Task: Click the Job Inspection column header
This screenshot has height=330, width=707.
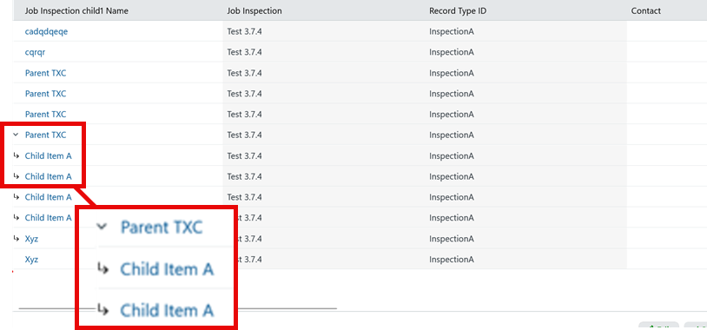Action: tap(254, 10)
